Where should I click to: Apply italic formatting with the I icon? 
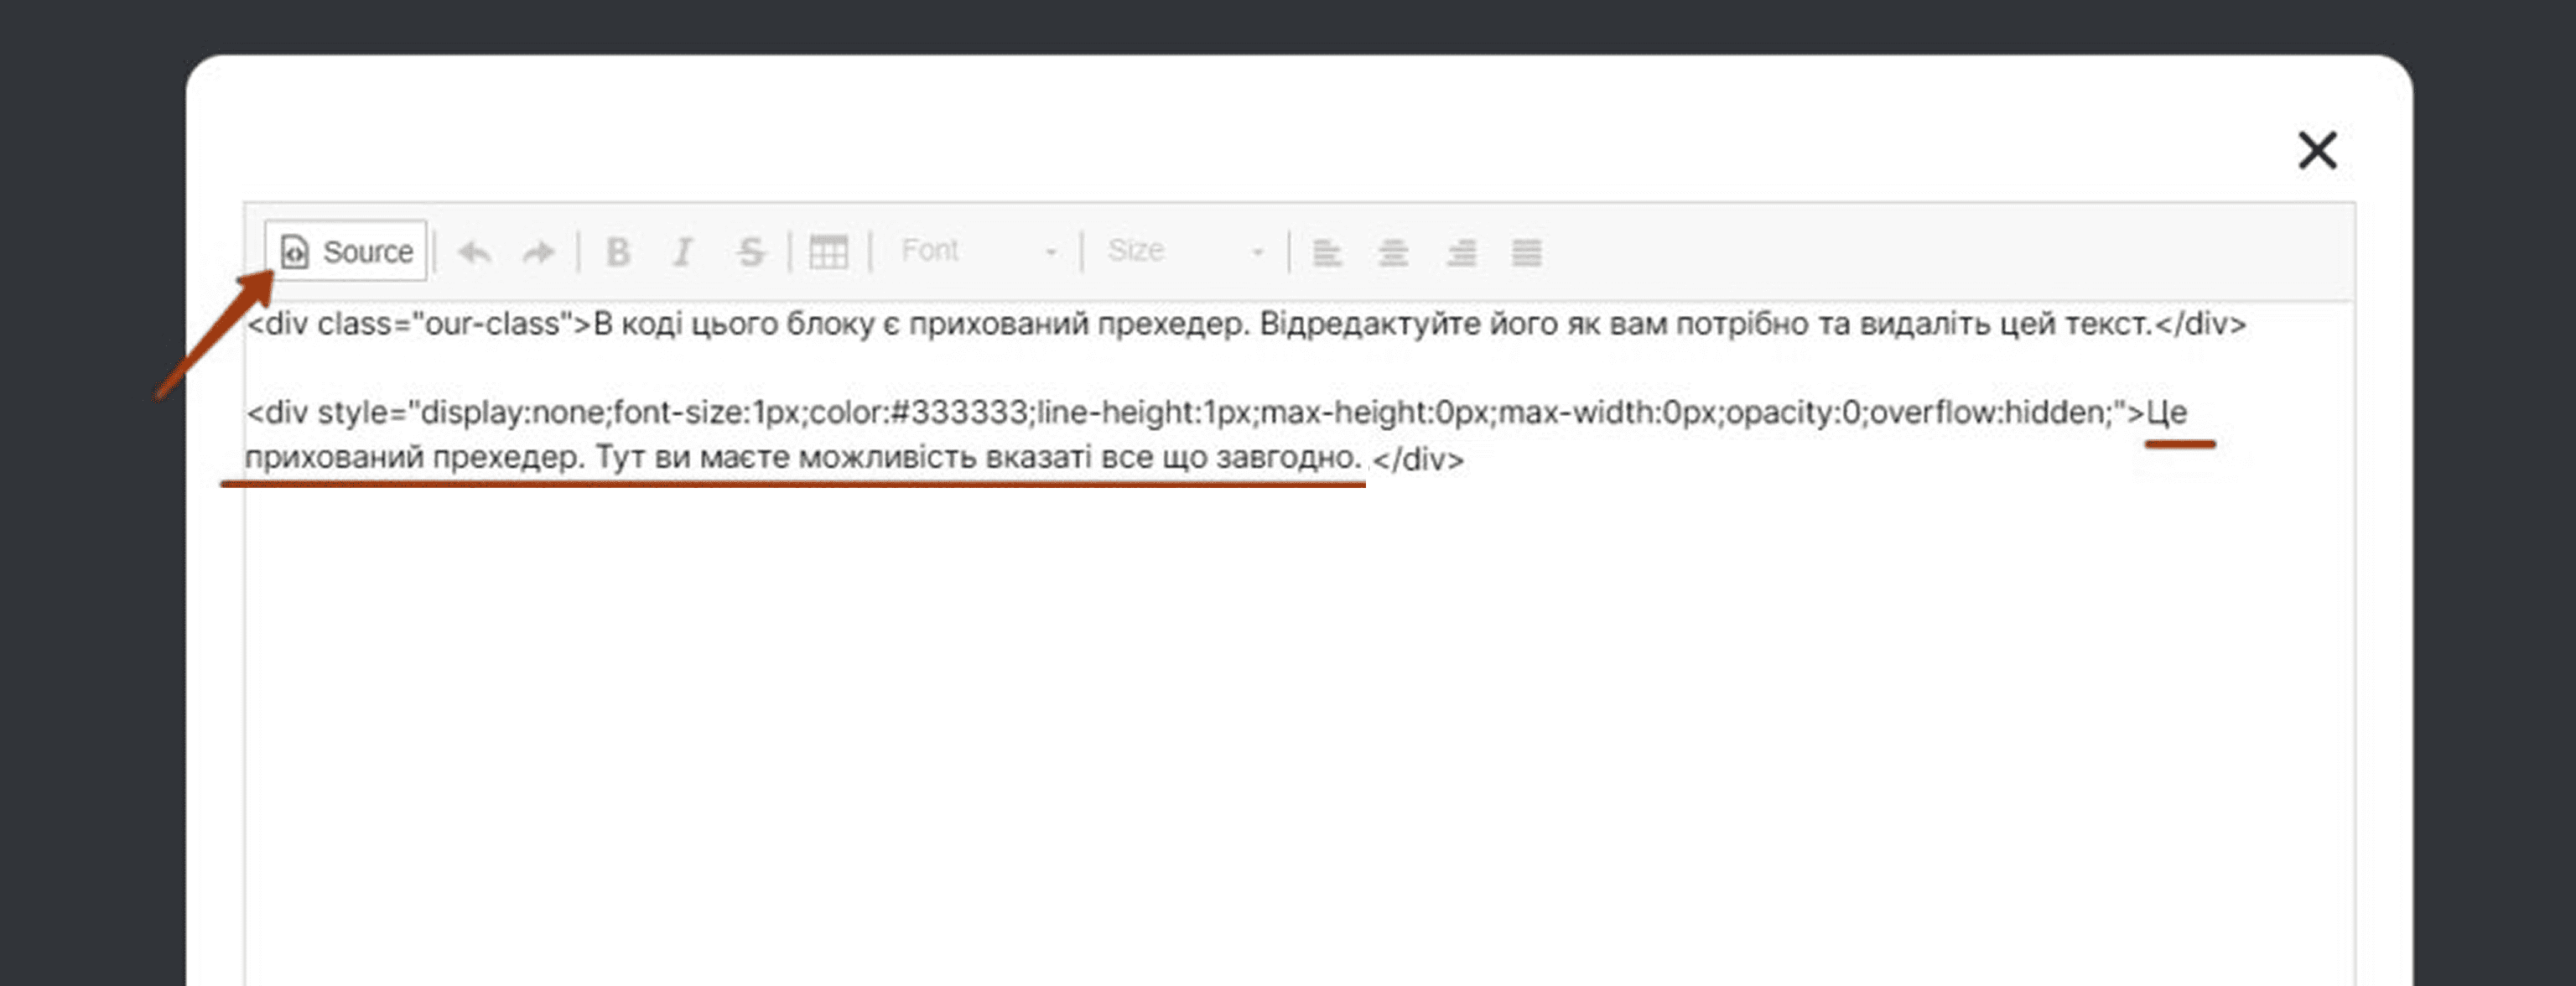pos(683,252)
